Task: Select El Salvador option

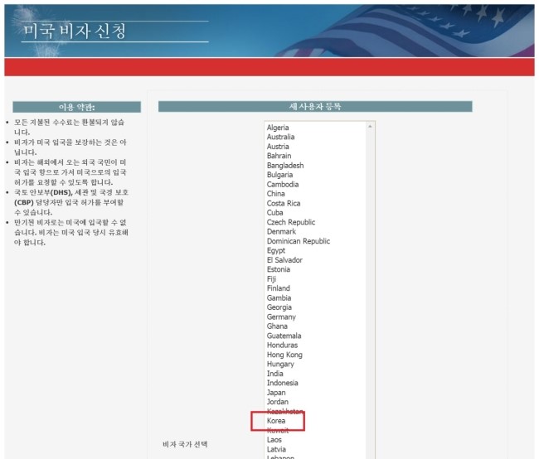Action: [284, 260]
